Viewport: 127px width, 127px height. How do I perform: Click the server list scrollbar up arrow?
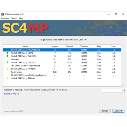click(123, 46)
